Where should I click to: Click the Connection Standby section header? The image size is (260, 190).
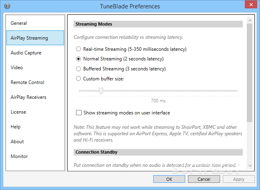click(x=158, y=152)
